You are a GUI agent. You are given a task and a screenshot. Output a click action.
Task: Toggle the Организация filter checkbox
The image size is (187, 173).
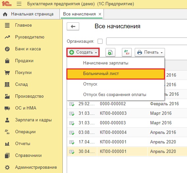pos(100,41)
